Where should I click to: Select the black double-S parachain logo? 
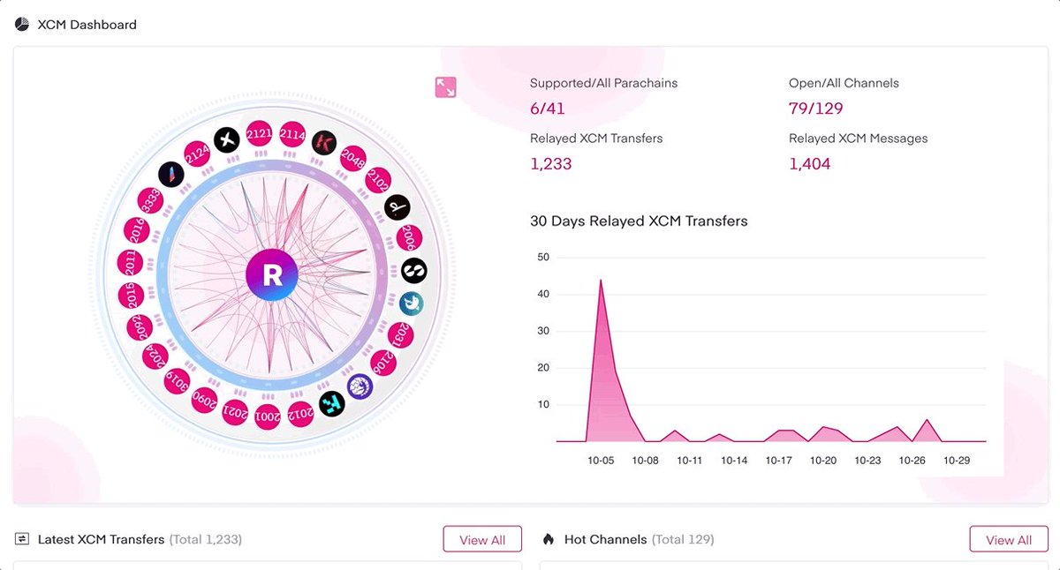413,270
